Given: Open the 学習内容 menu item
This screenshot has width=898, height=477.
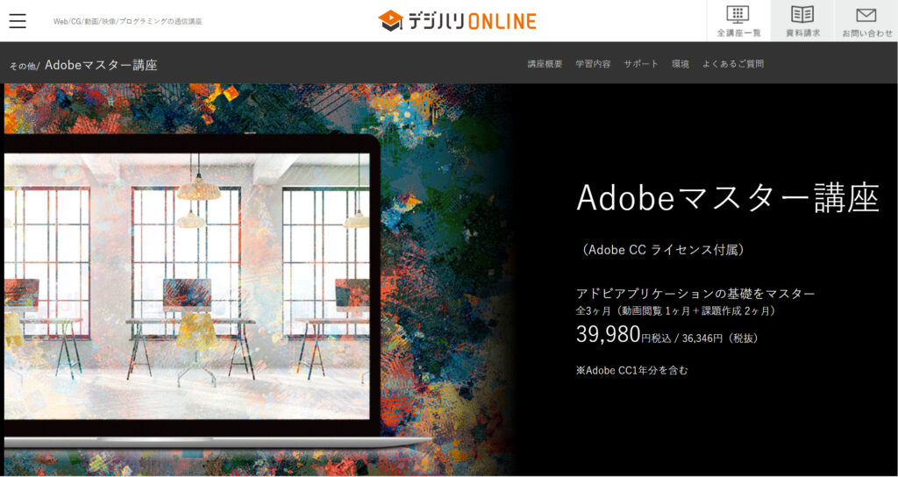Looking at the screenshot, I should pyautogui.click(x=593, y=64).
